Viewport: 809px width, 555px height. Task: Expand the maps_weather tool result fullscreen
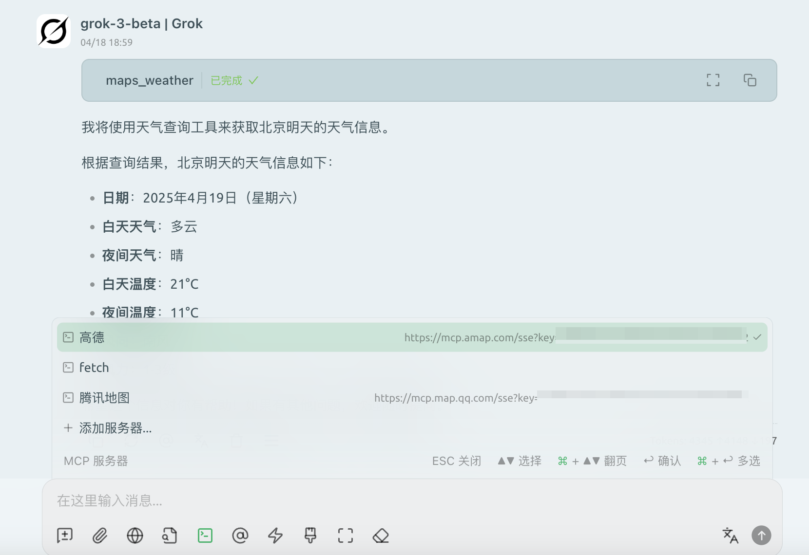tap(713, 80)
